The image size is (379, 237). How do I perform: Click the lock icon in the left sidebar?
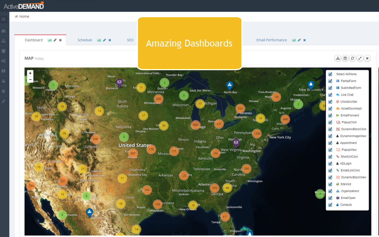click(x=4, y=81)
